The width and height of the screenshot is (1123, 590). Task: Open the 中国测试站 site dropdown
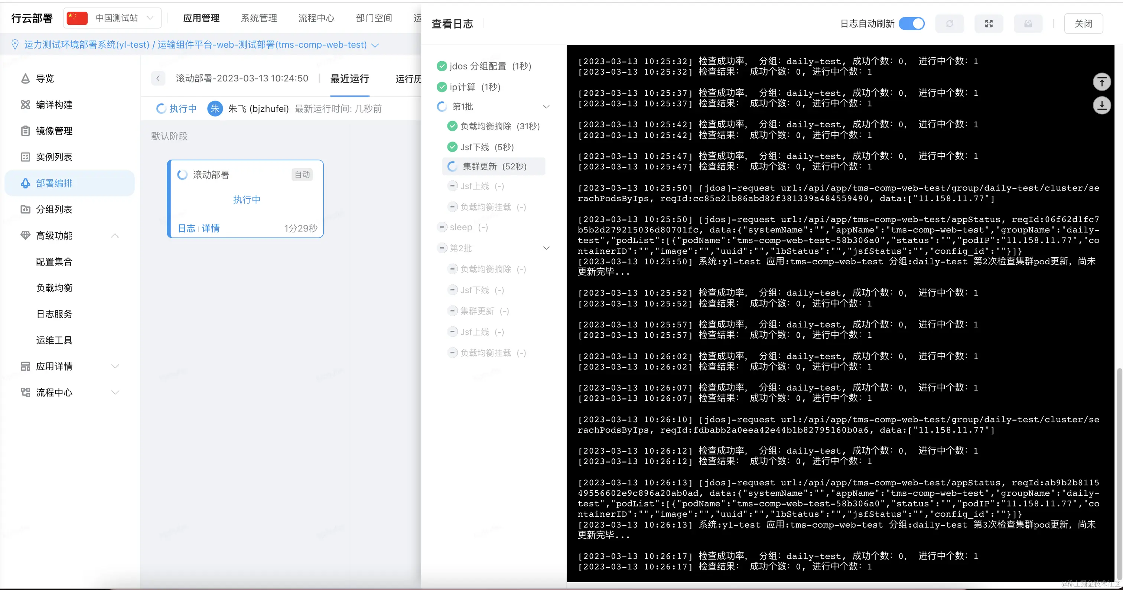pyautogui.click(x=113, y=18)
